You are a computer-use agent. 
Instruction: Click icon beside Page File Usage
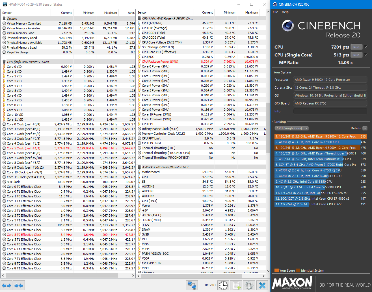click(4, 52)
